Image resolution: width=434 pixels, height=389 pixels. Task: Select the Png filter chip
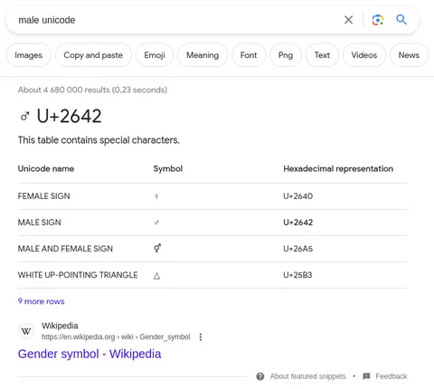click(286, 55)
